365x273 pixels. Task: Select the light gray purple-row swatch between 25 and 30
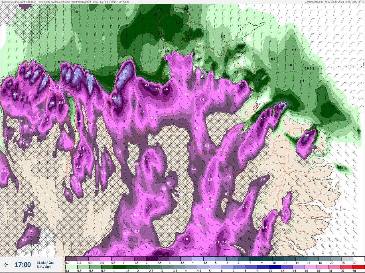(x=348, y=259)
